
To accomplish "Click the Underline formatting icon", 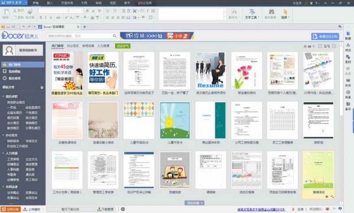I will (x=51, y=18).
